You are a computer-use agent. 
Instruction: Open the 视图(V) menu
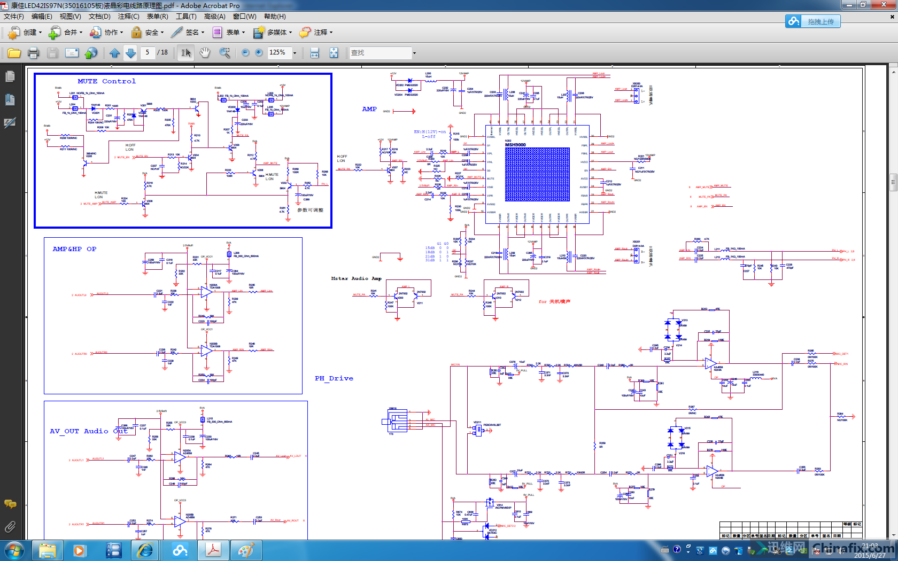point(70,17)
